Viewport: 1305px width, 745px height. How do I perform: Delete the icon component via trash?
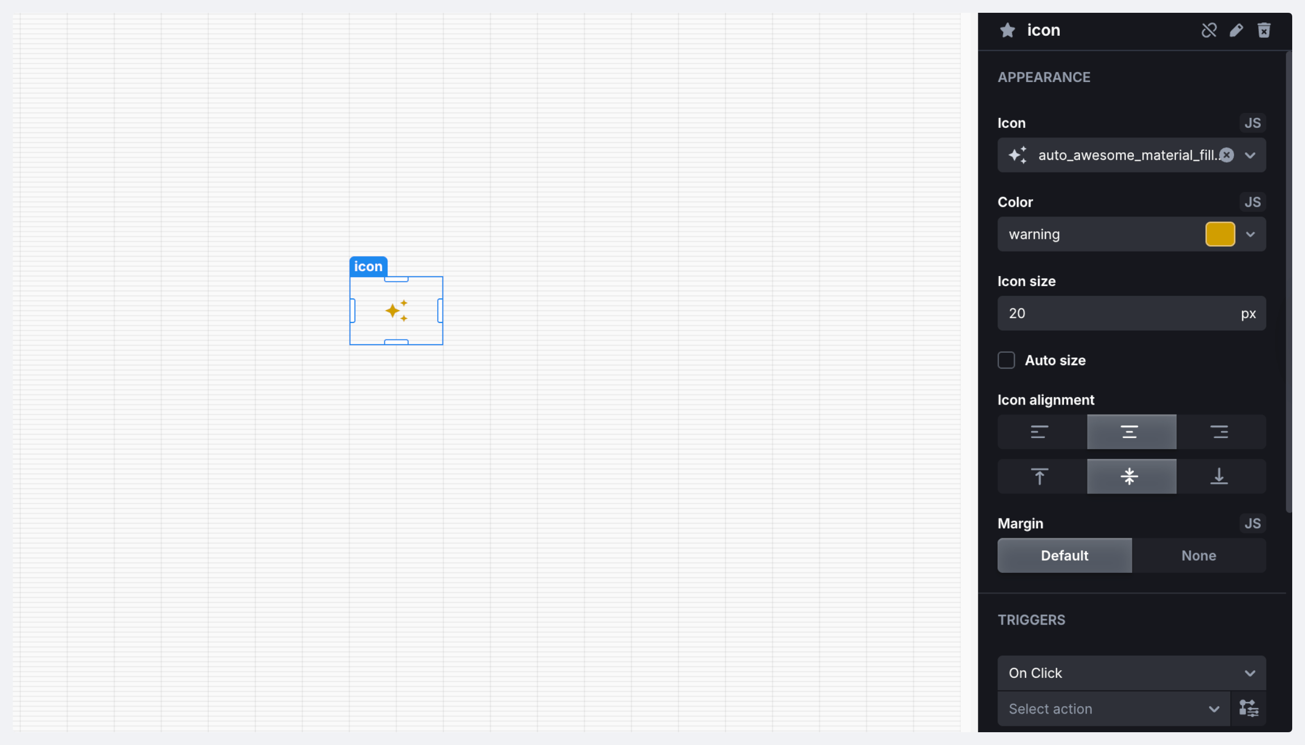point(1264,30)
